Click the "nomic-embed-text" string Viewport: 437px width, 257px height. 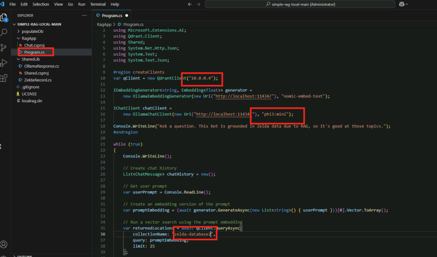point(303,96)
